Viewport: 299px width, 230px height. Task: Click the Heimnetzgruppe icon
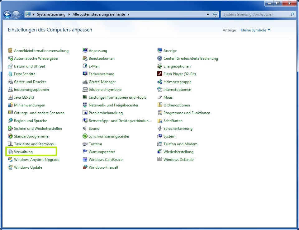159,82
